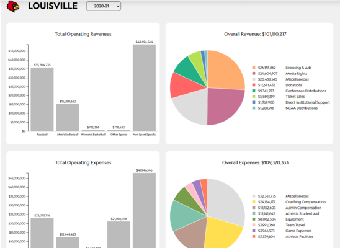Select the Other Sports expenses bar ($21,160,498)
The width and height of the screenshot is (340, 248).
119,234
